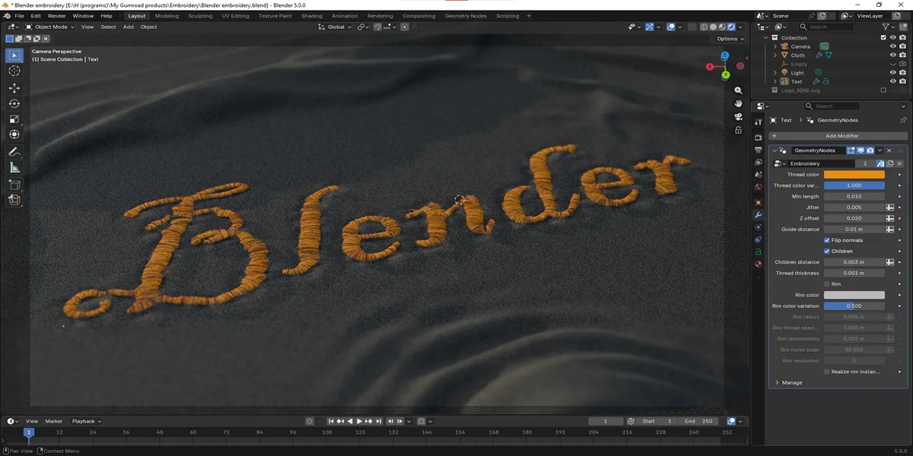Screen dimensions: 913x456
Task: Hide the Cloth object in outliner
Action: coord(893,55)
